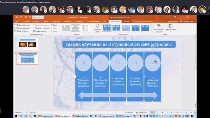Click Понизить уровень button
This screenshot has height=118, width=210.
click(41, 28)
